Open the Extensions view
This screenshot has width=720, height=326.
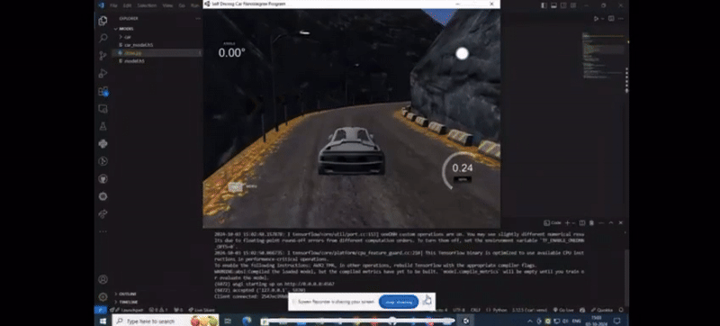point(103,91)
